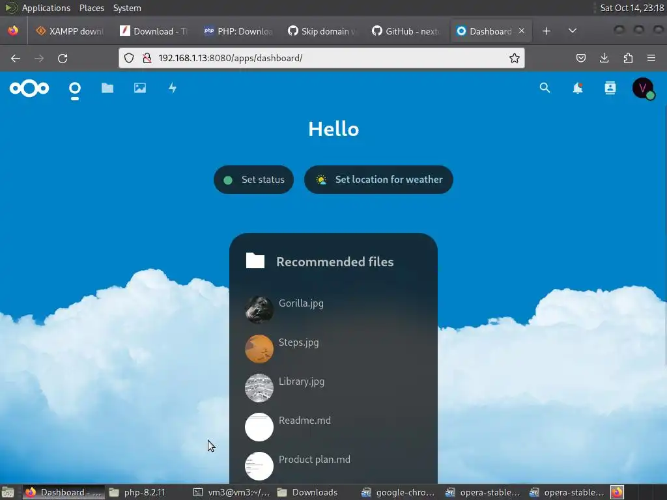The width and height of the screenshot is (667, 500).
Task: Go back in browser history
Action: pyautogui.click(x=16, y=58)
